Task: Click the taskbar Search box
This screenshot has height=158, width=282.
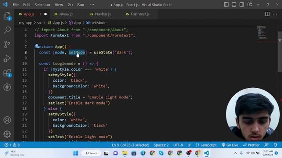Action: point(91,153)
